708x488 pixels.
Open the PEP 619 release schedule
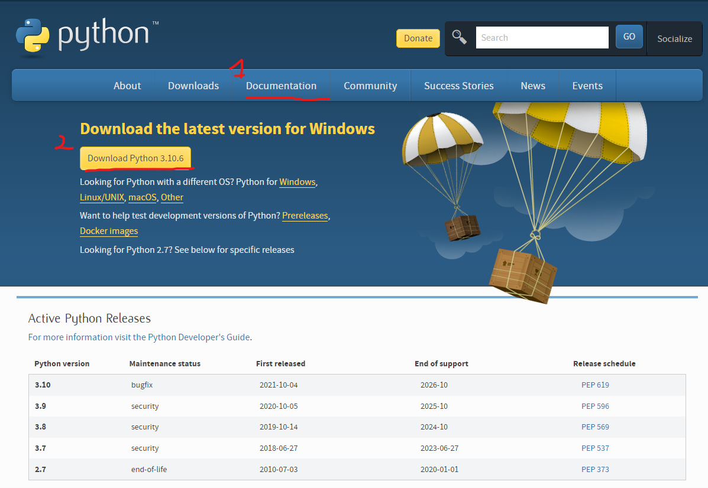(x=595, y=385)
